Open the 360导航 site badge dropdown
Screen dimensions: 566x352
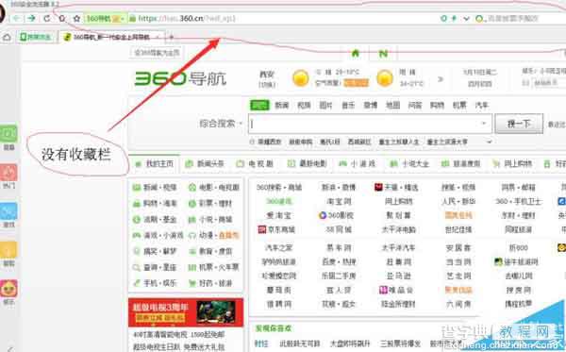pos(106,18)
